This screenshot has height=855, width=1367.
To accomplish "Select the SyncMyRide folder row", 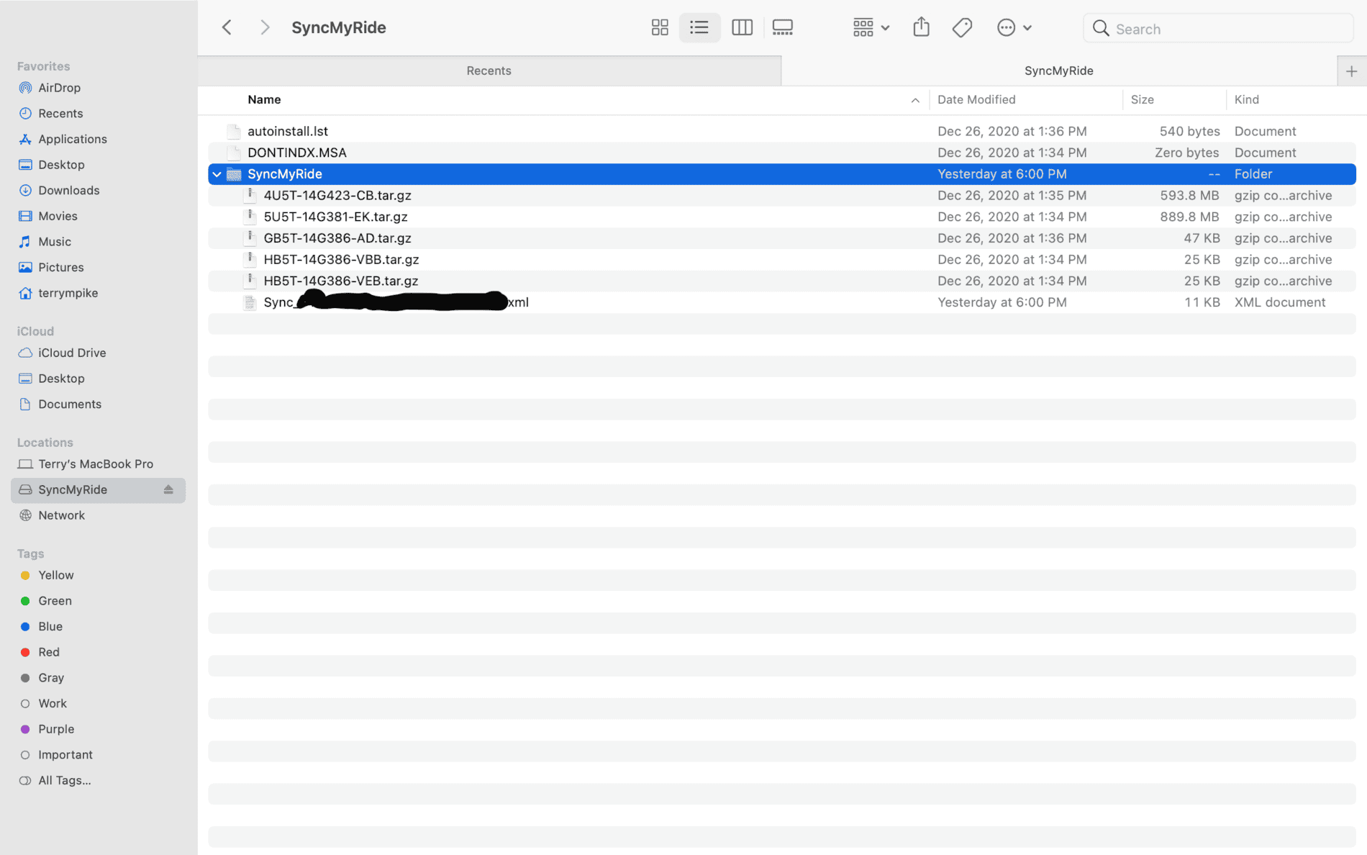I will (x=782, y=174).
